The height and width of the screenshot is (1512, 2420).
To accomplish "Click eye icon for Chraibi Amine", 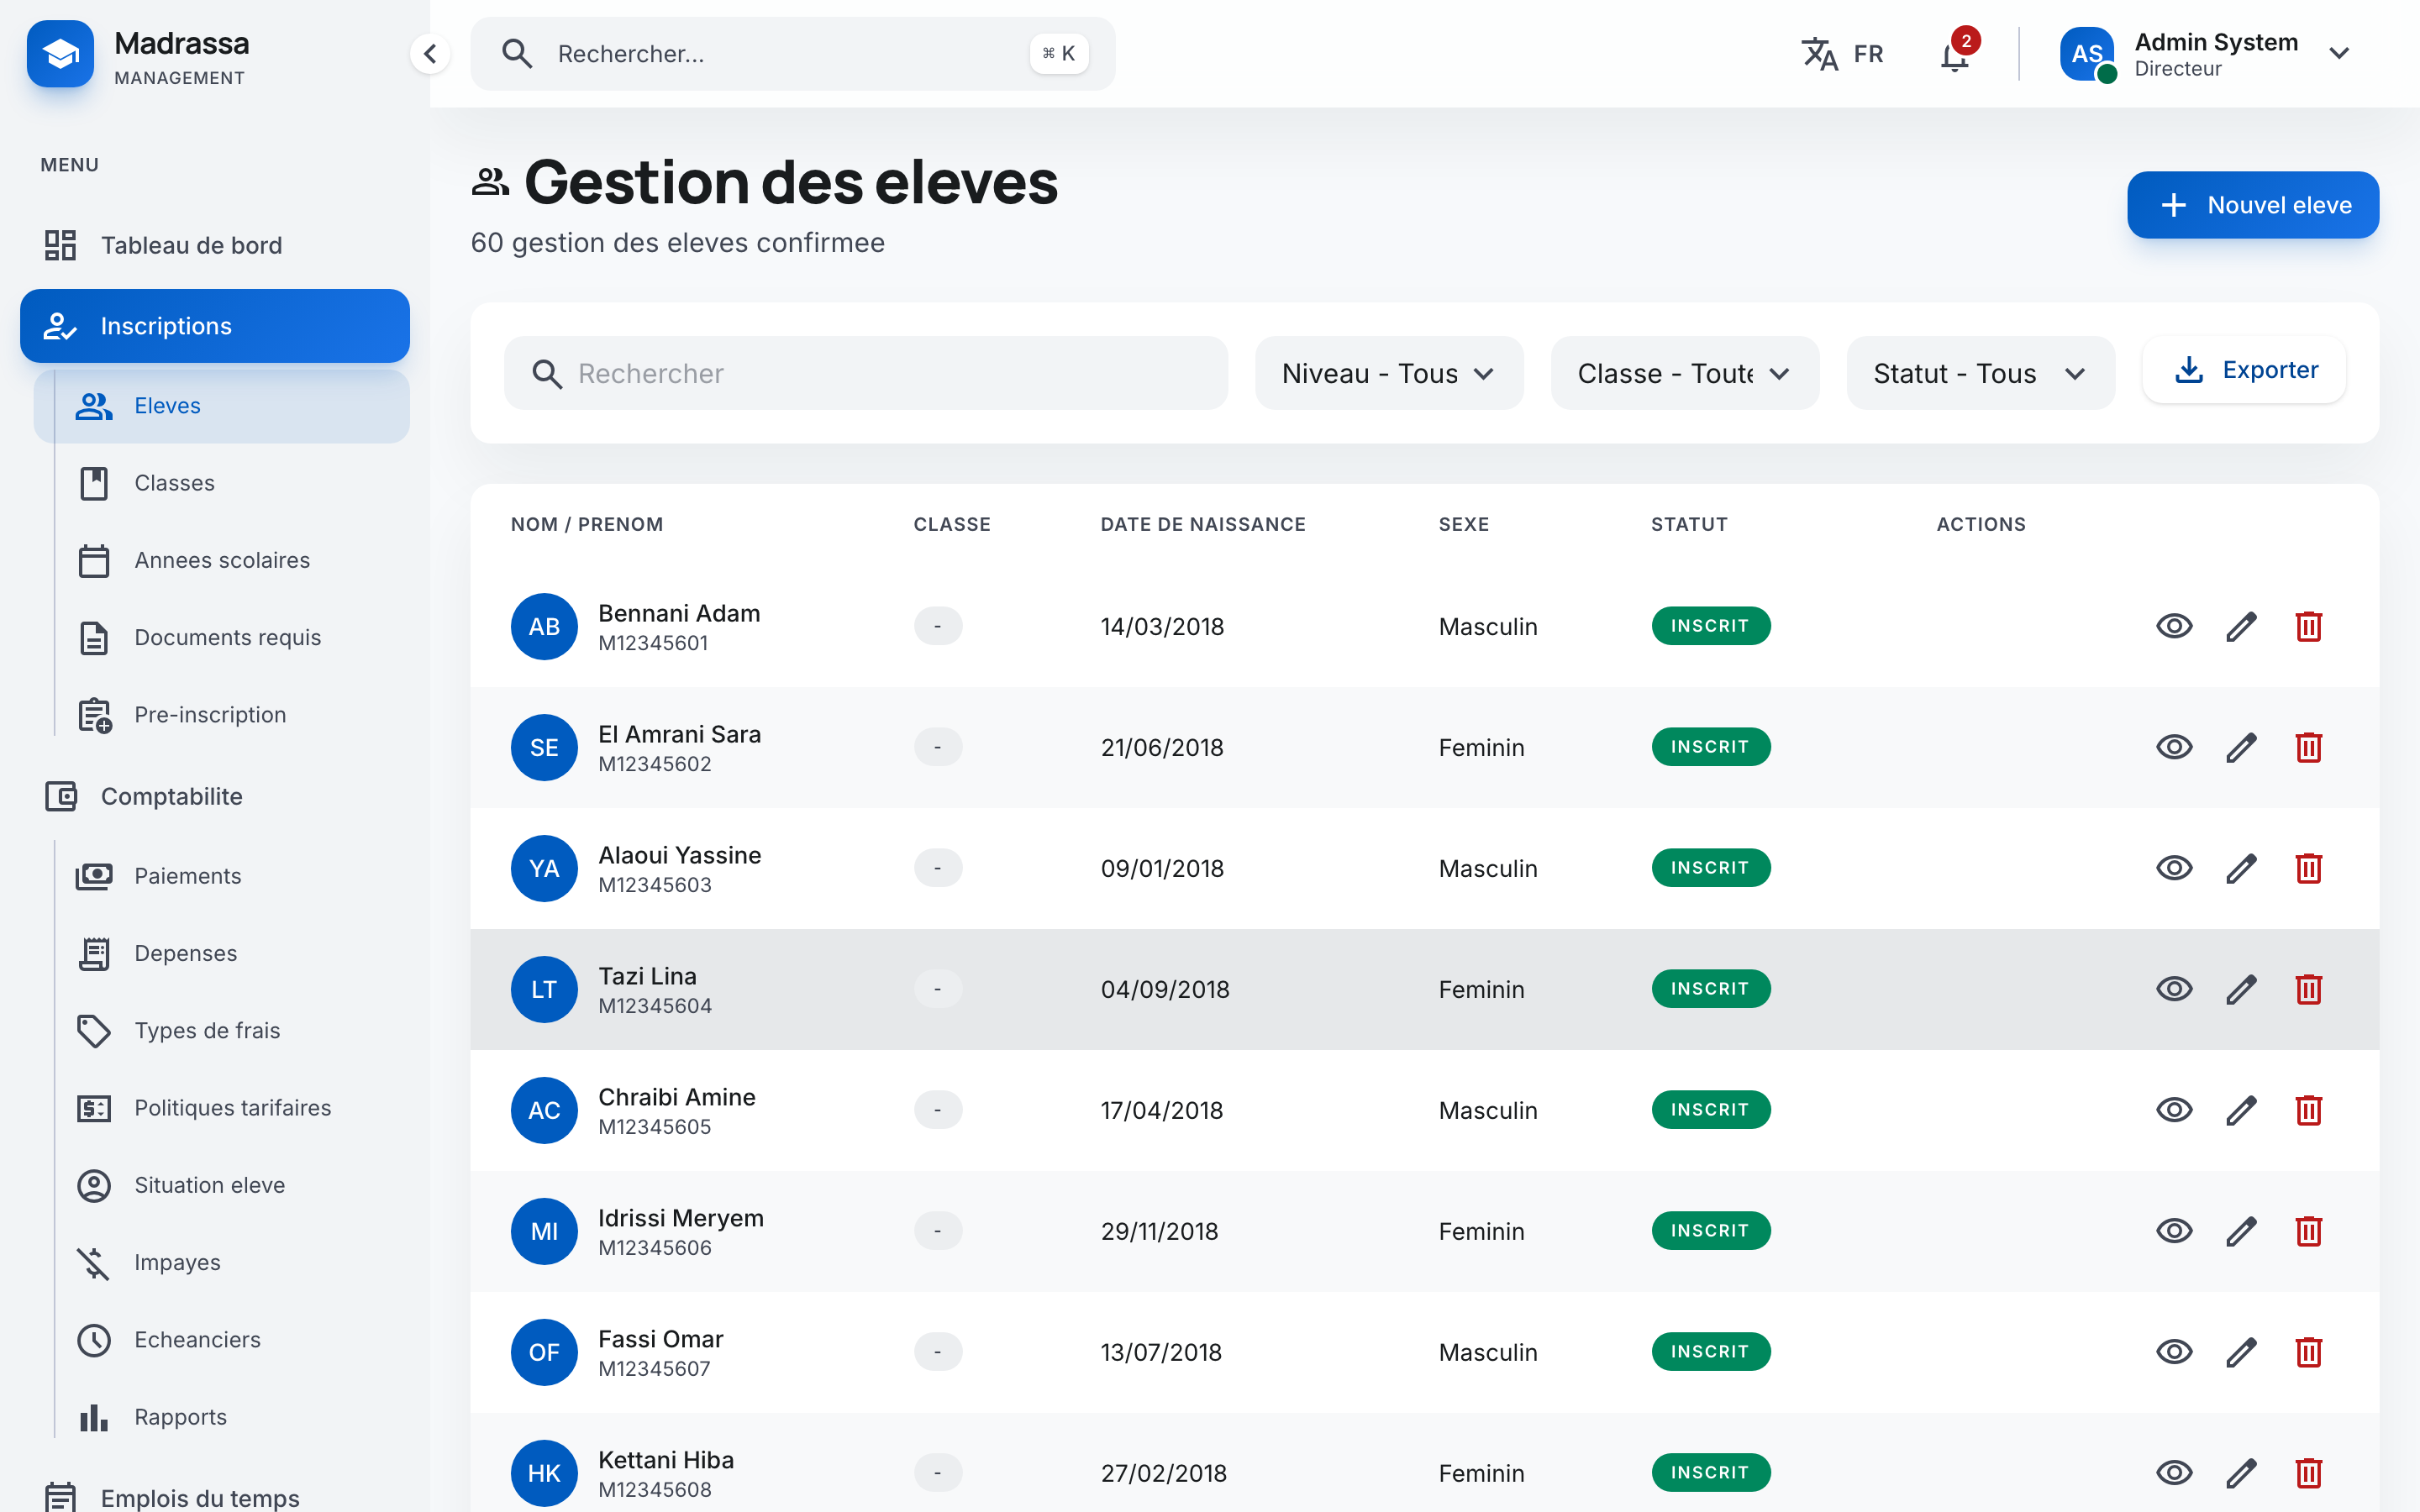I will (x=2174, y=1111).
